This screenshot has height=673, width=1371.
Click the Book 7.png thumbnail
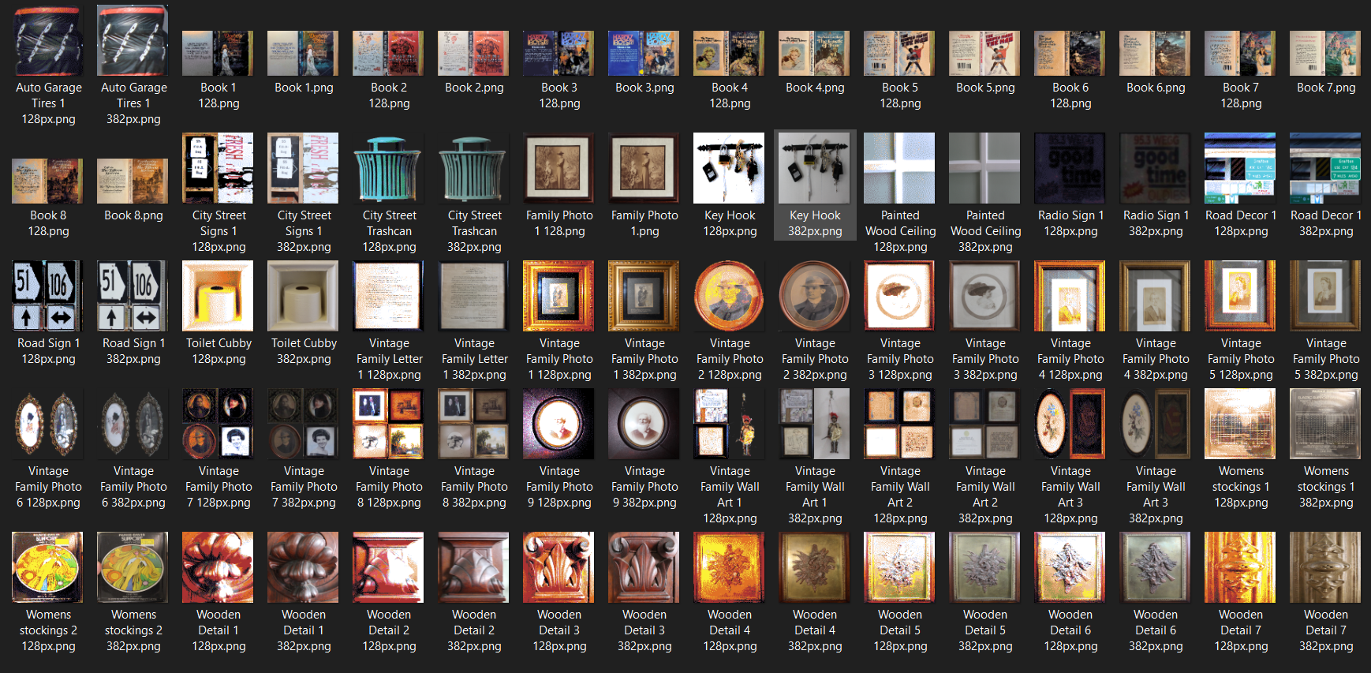click(1326, 53)
